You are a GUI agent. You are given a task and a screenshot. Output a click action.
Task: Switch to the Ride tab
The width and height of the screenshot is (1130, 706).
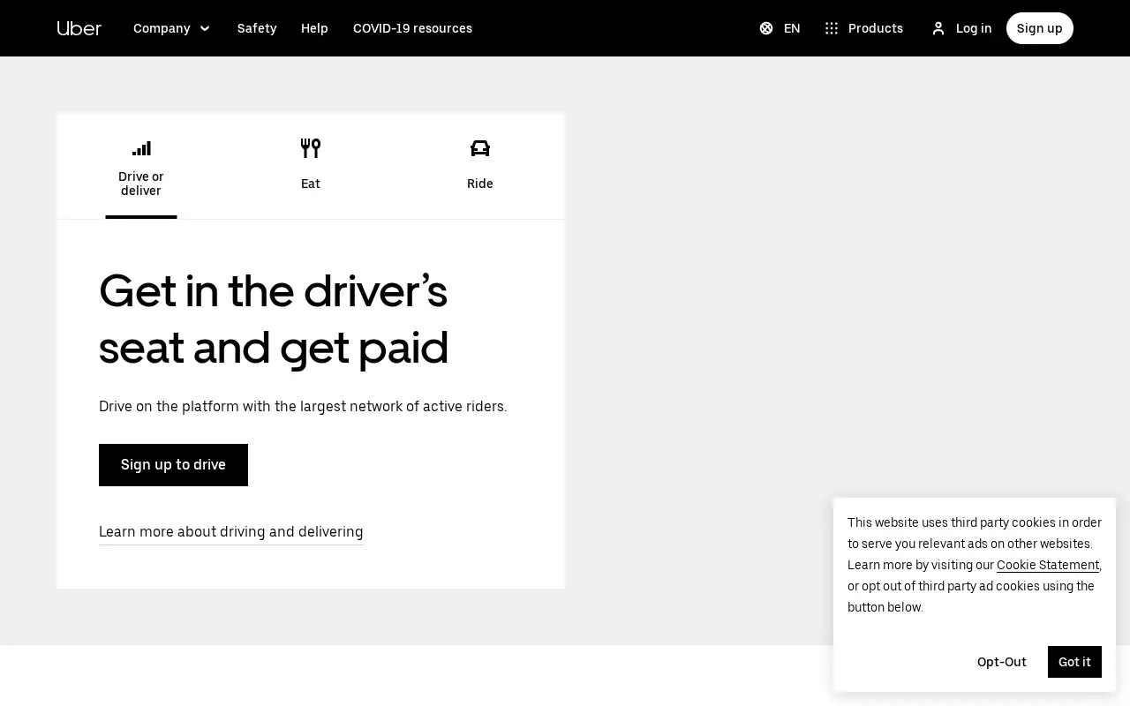click(x=480, y=166)
